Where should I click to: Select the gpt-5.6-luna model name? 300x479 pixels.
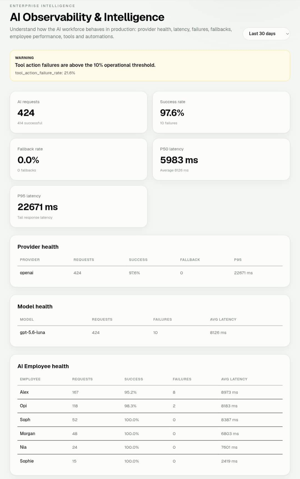(x=32, y=332)
